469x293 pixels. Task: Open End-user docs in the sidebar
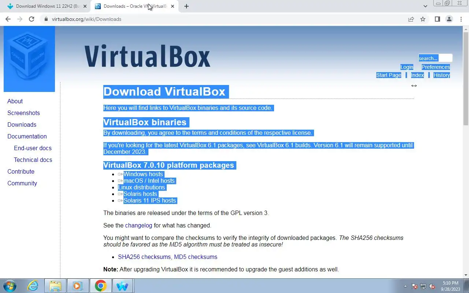33,148
